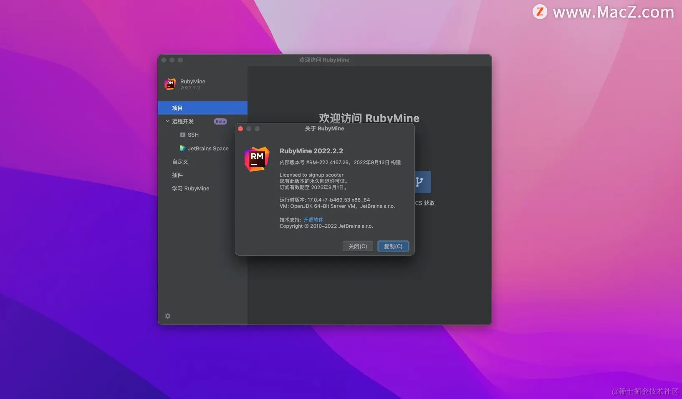Collapse the 远程开发 section chevron
Image resolution: width=682 pixels, height=399 pixels.
pos(167,121)
